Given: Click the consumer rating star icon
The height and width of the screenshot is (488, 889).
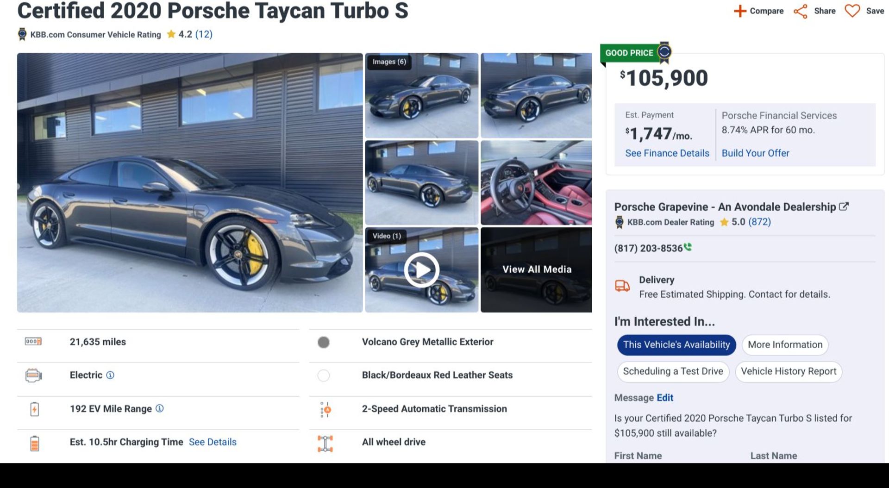Looking at the screenshot, I should click(171, 34).
